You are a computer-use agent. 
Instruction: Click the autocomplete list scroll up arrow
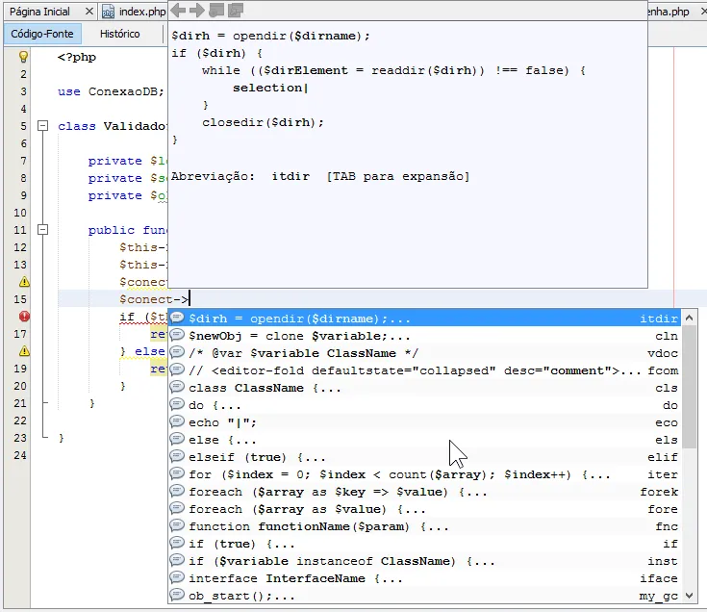tap(691, 318)
